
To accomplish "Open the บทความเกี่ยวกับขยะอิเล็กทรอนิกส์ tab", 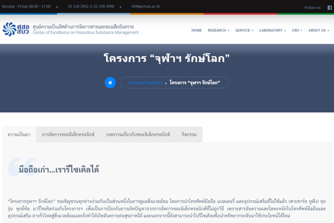I will [x=138, y=135].
